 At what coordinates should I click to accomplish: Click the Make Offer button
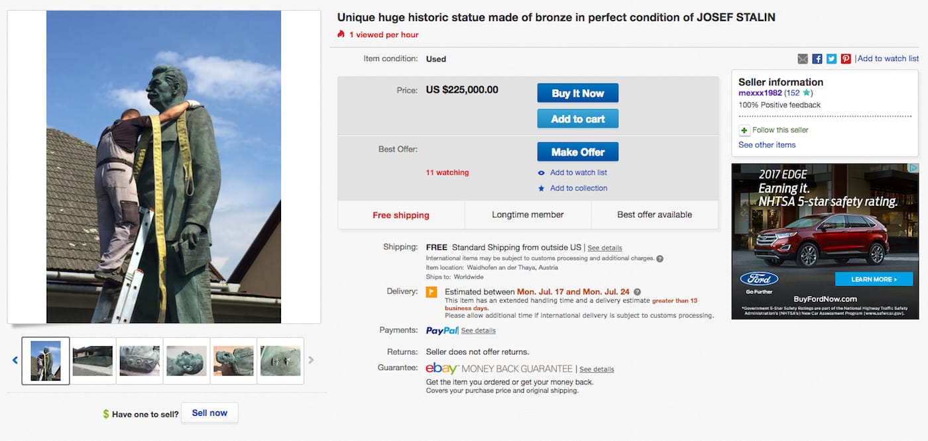[x=577, y=152]
